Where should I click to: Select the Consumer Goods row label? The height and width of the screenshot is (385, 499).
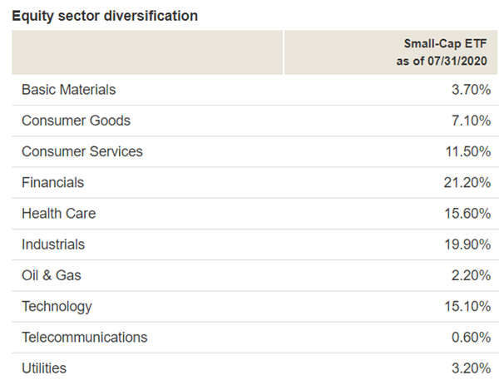[x=76, y=121]
